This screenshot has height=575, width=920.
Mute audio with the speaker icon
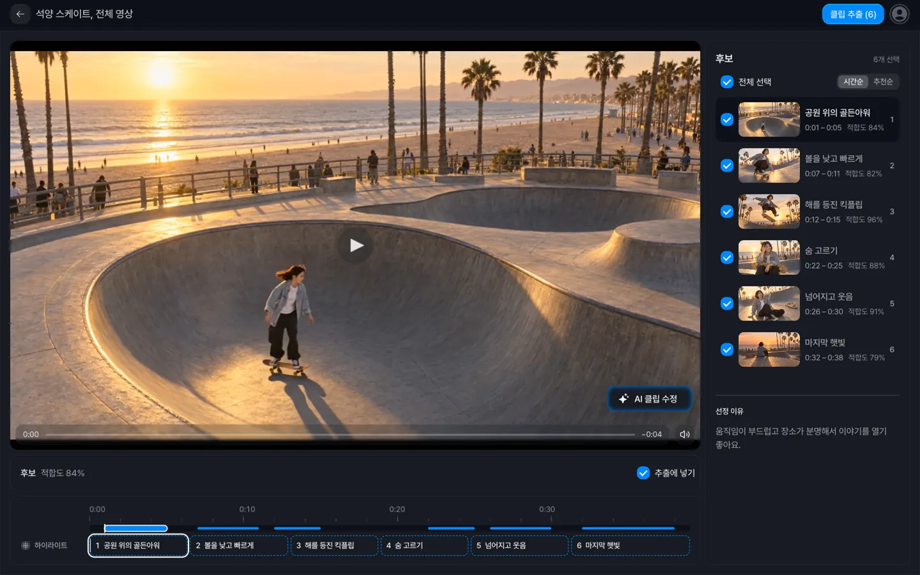pyautogui.click(x=684, y=434)
